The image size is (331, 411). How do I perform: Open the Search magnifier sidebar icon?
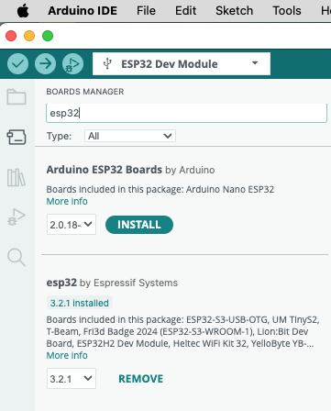17,257
